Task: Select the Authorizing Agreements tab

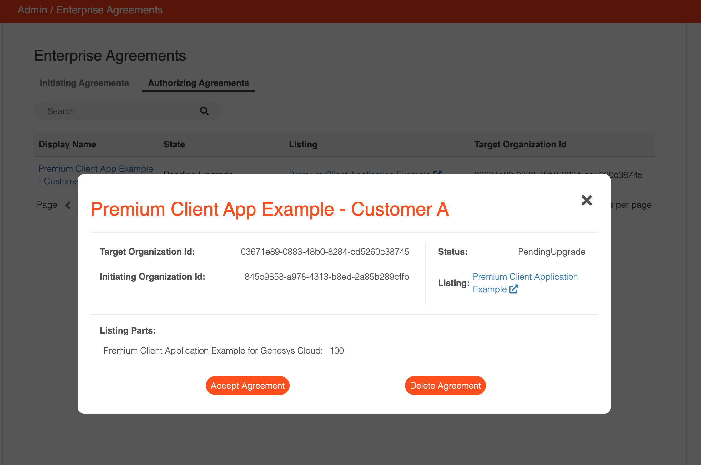Action: (199, 83)
